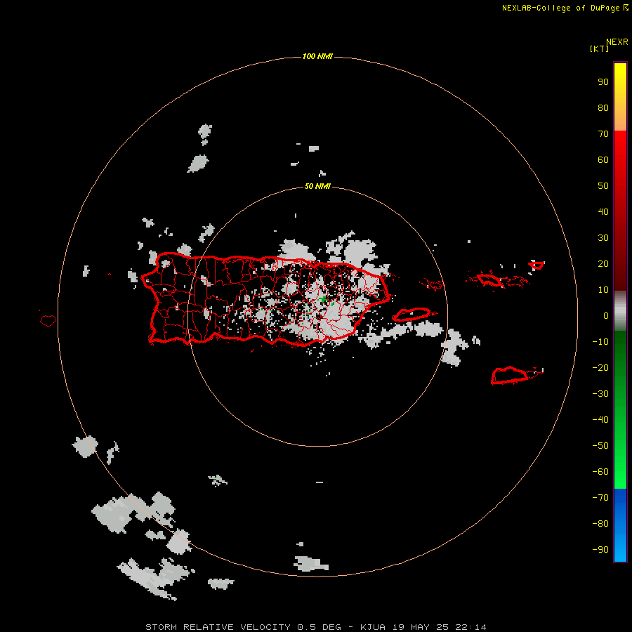Click the -20 tick on velocity scale
Image resolution: width=632 pixels, height=632 pixels.
(x=600, y=367)
